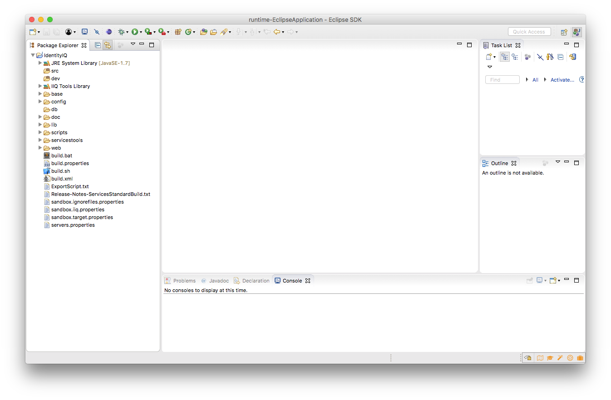611x400 pixels.
Task: Select build.xml in Package Explorer
Action: 61,179
